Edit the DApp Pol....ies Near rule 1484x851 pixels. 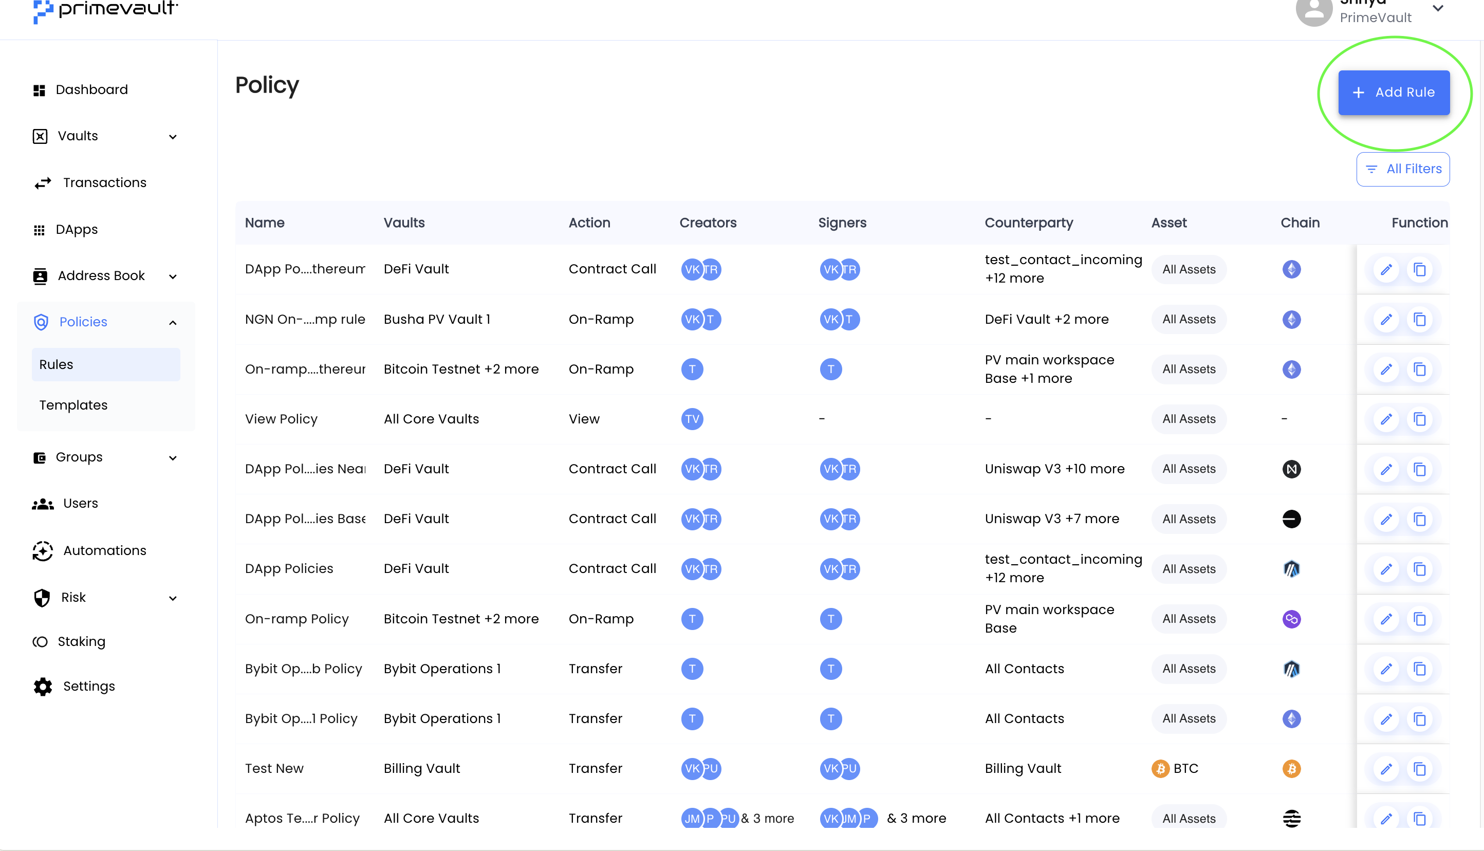pyautogui.click(x=1386, y=469)
